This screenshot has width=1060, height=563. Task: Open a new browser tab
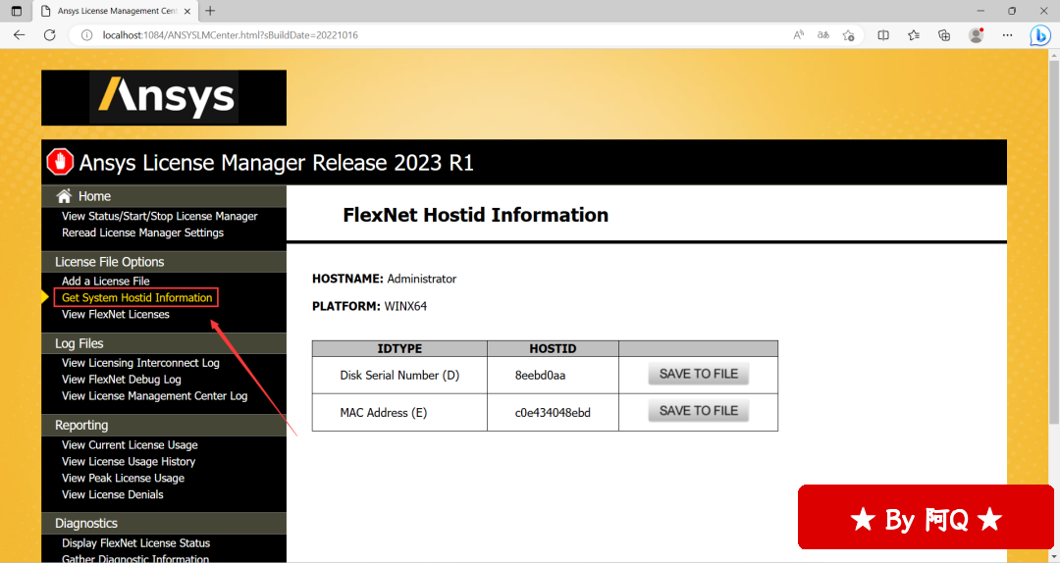pyautogui.click(x=210, y=11)
